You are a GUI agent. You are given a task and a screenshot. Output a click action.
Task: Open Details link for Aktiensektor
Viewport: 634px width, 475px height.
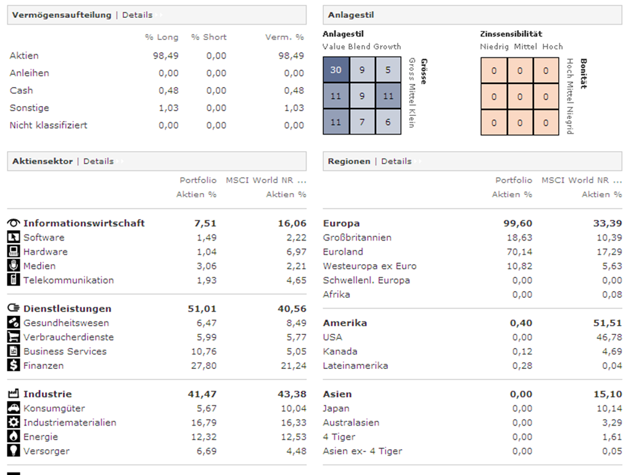click(99, 161)
